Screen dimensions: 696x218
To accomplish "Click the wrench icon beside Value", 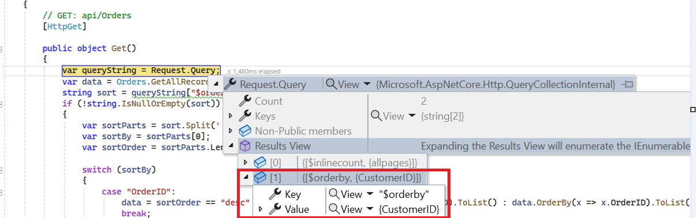I will coord(275,209).
